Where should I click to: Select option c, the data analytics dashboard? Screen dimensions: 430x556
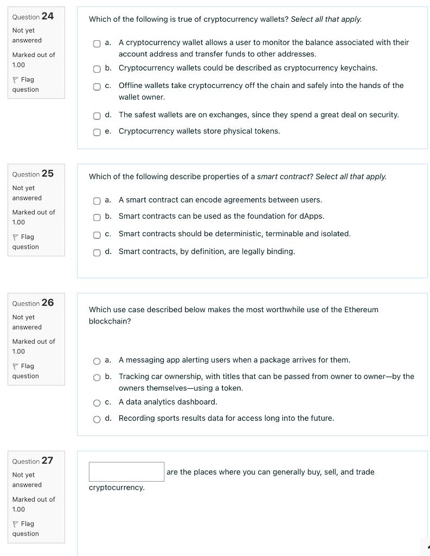pyautogui.click(x=97, y=402)
